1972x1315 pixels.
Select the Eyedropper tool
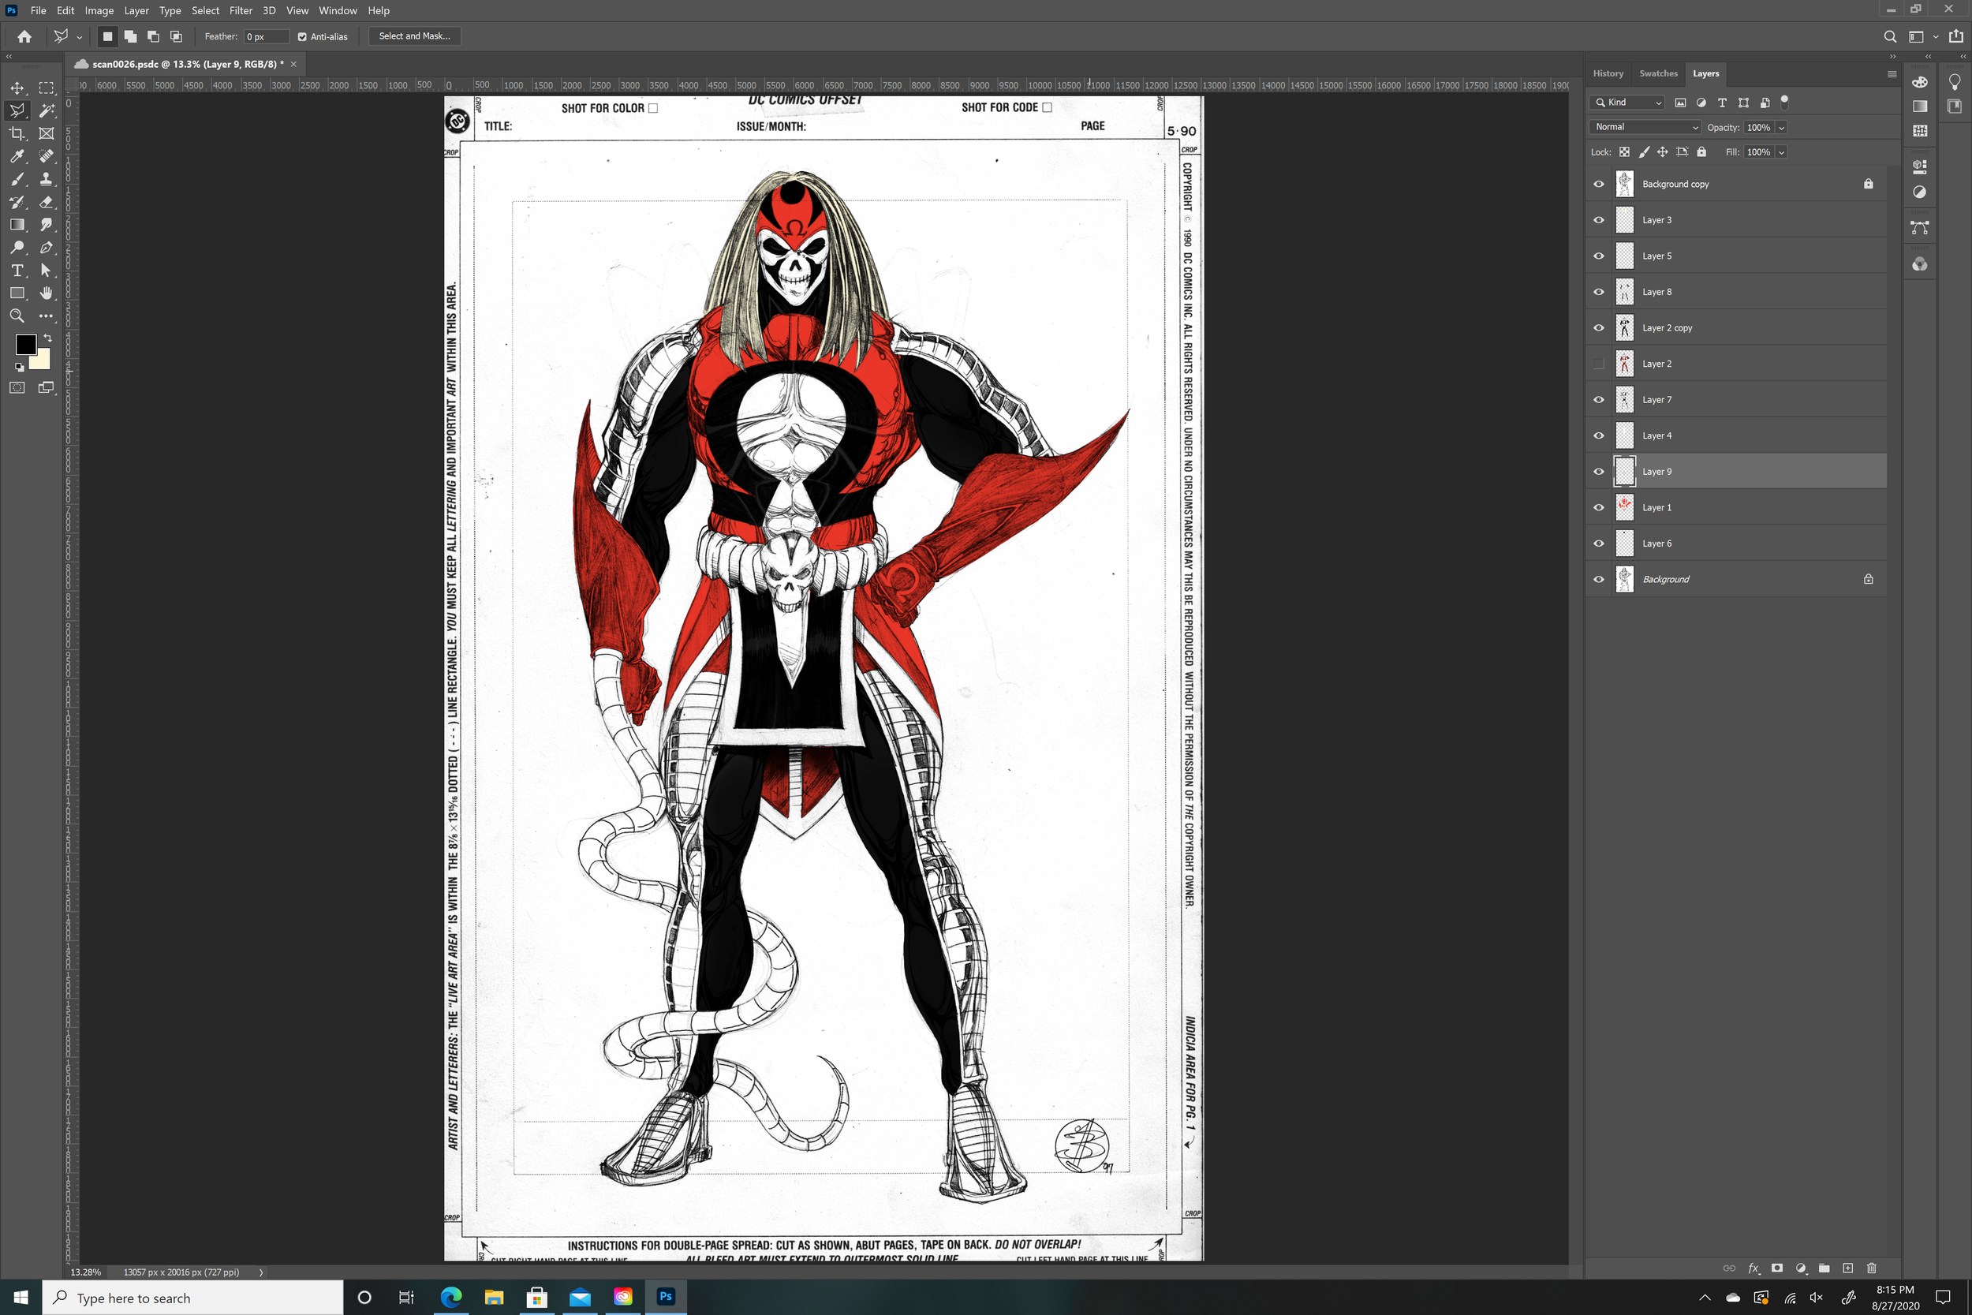(17, 156)
